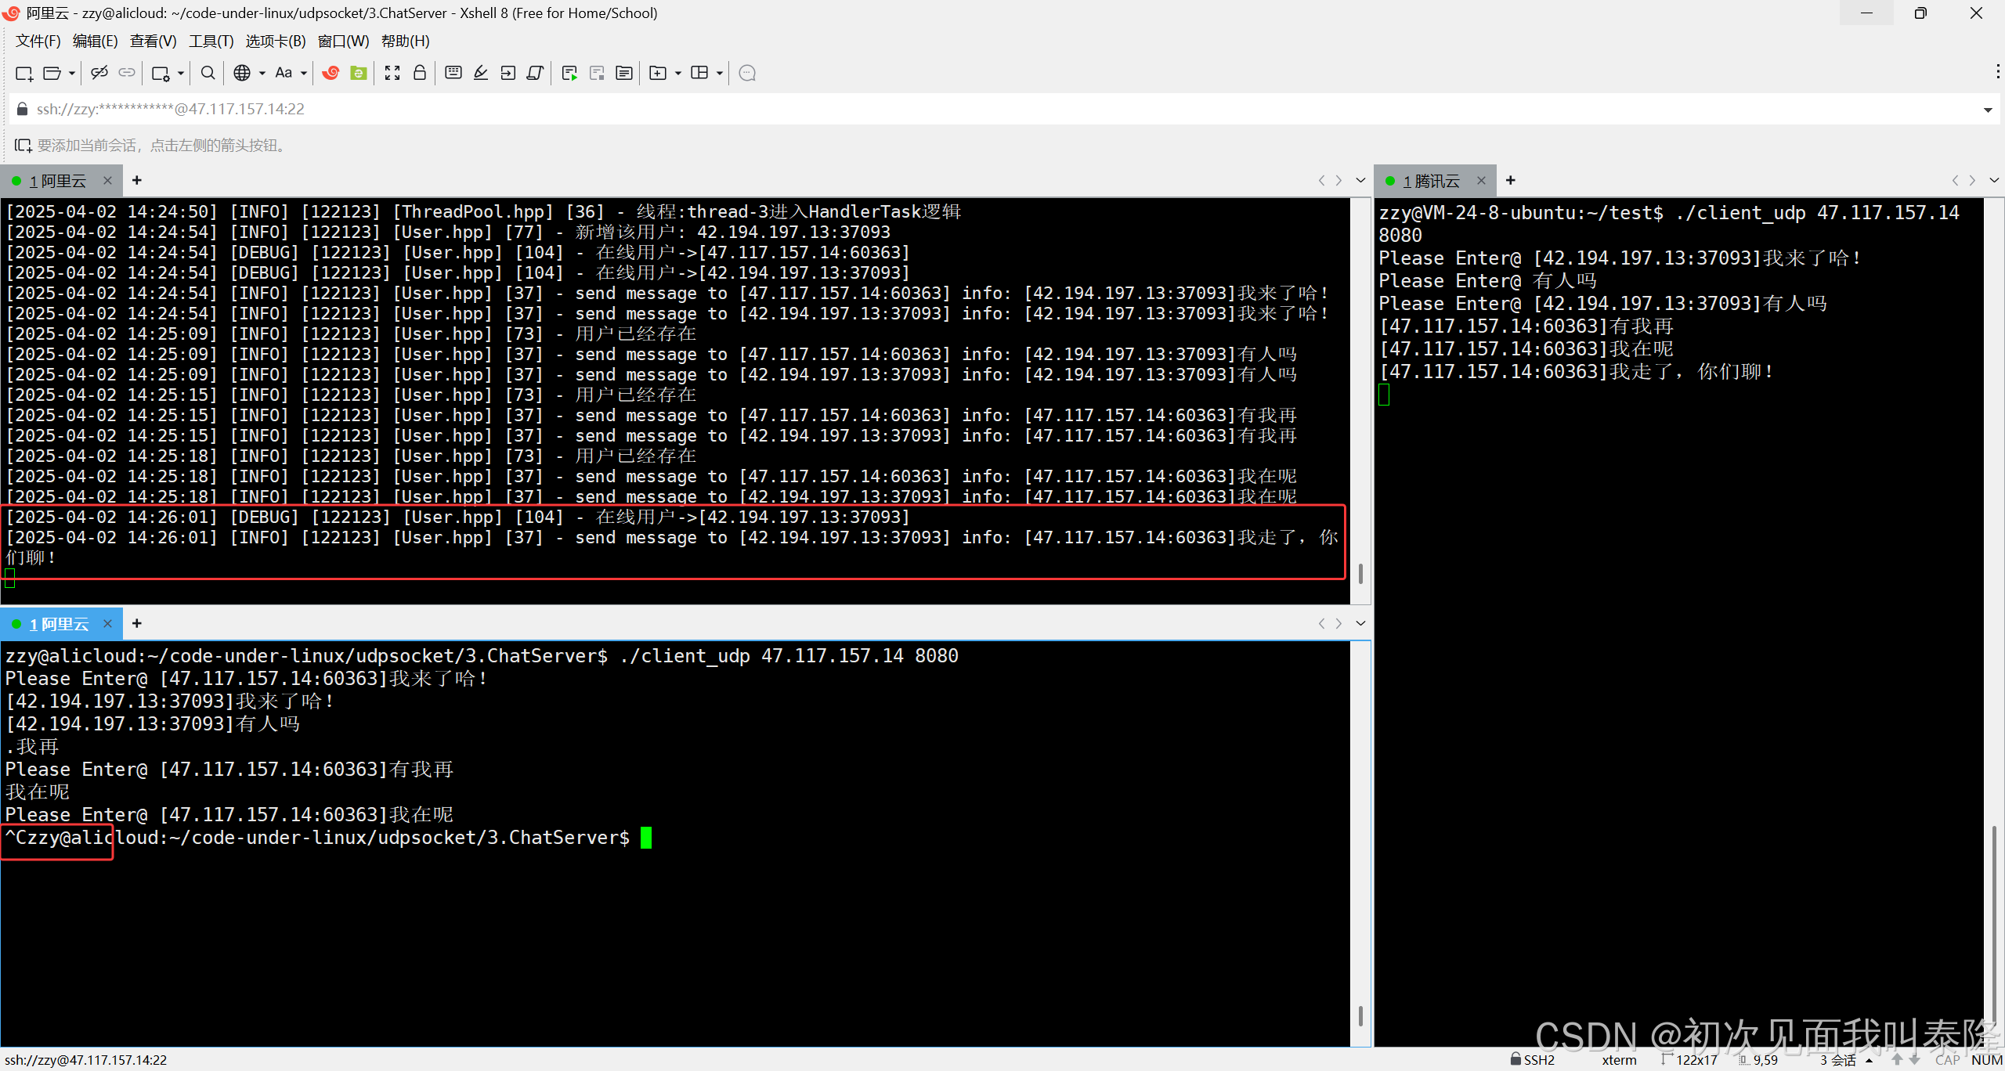Click the Disconnect session icon
Screen dimensions: 2005x1071
pyautogui.click(x=99, y=73)
